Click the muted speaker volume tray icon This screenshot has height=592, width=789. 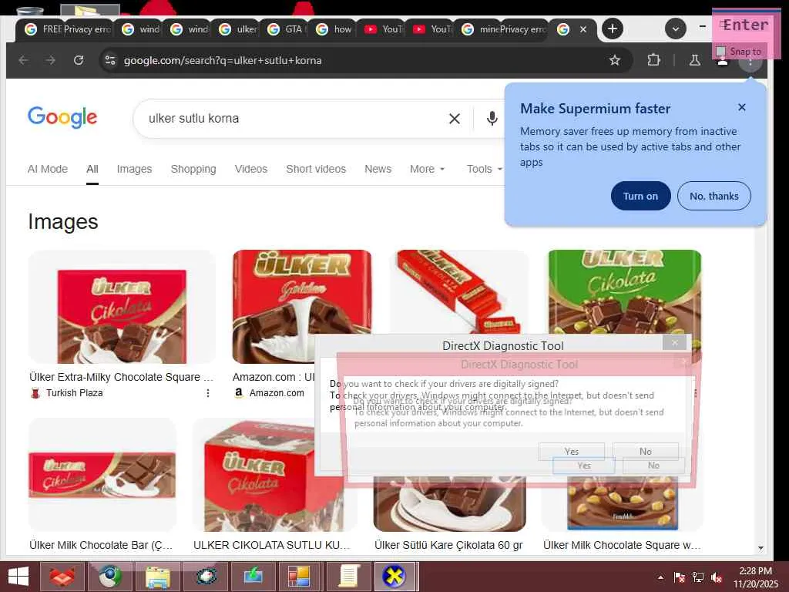point(717,577)
